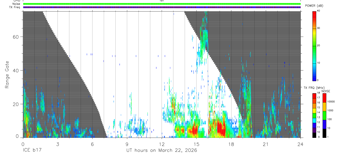Select the green segment of the NOISE colorbar

click(x=324, y=116)
